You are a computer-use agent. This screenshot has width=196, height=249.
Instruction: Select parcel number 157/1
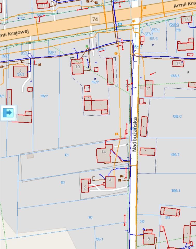(25, 53)
